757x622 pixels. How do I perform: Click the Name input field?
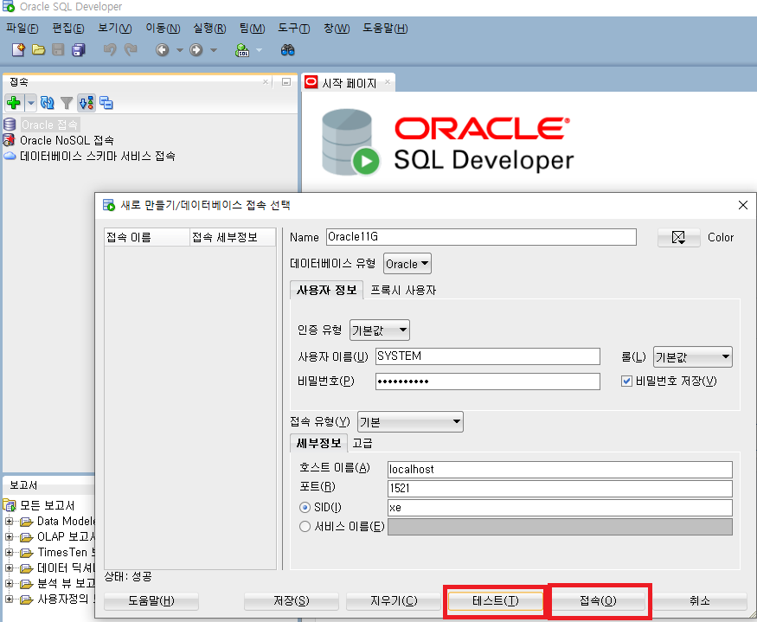[x=481, y=237]
